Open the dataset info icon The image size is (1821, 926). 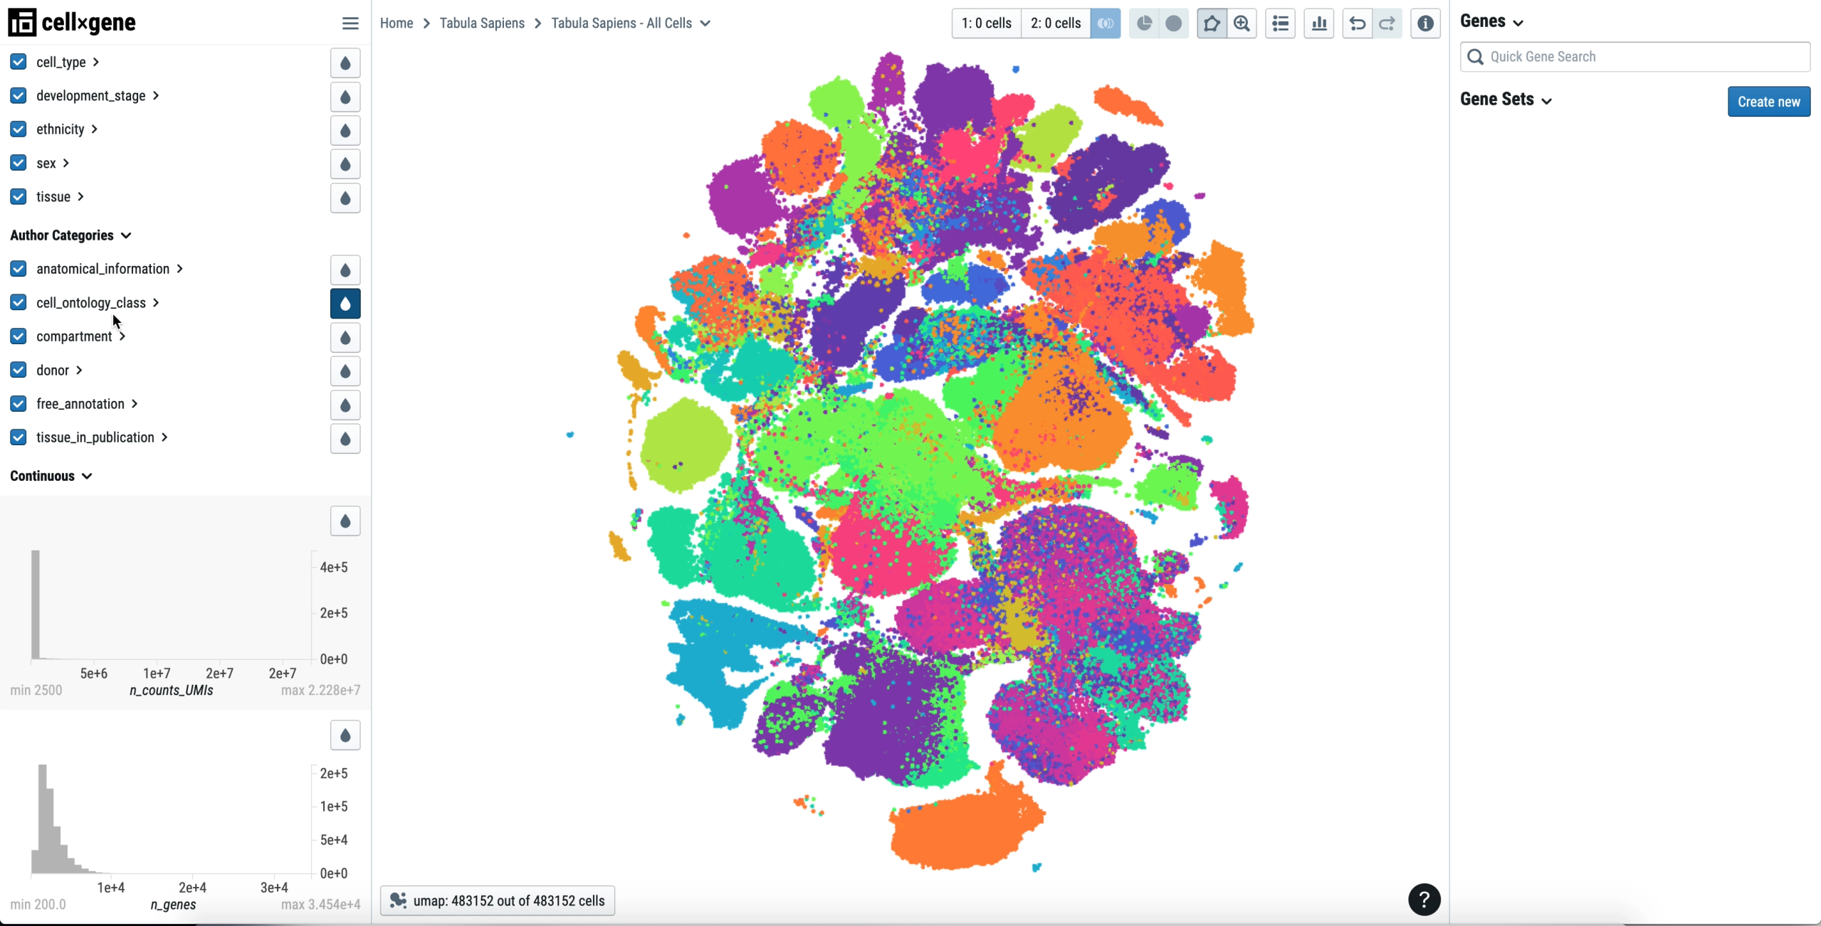(x=1425, y=23)
